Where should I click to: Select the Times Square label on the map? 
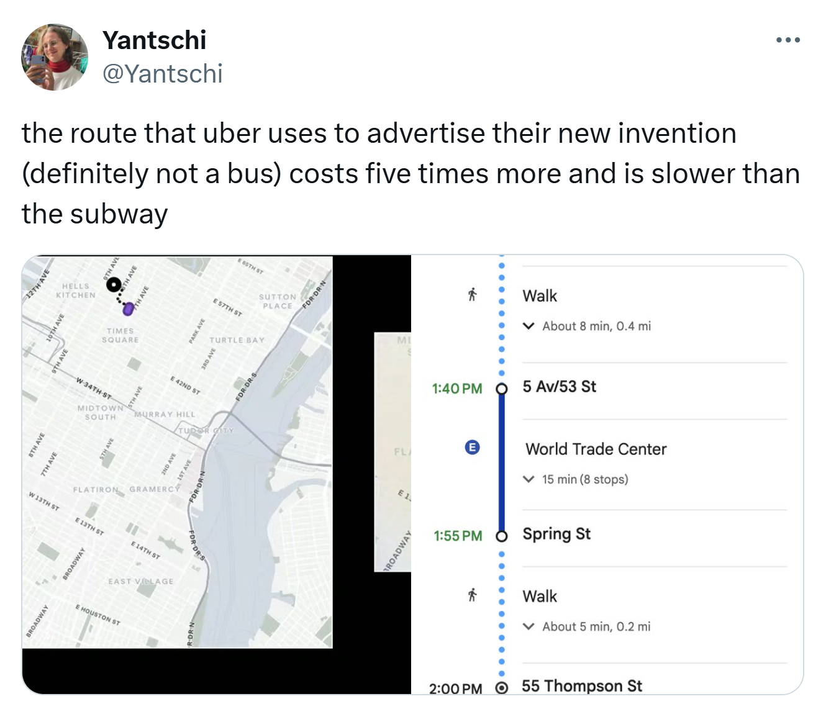click(x=120, y=335)
